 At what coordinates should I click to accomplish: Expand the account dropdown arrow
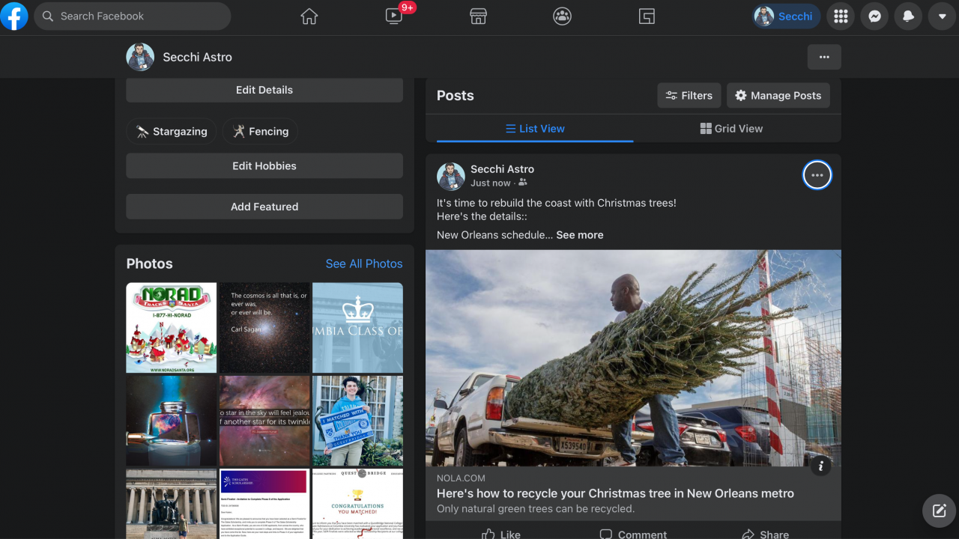942,16
